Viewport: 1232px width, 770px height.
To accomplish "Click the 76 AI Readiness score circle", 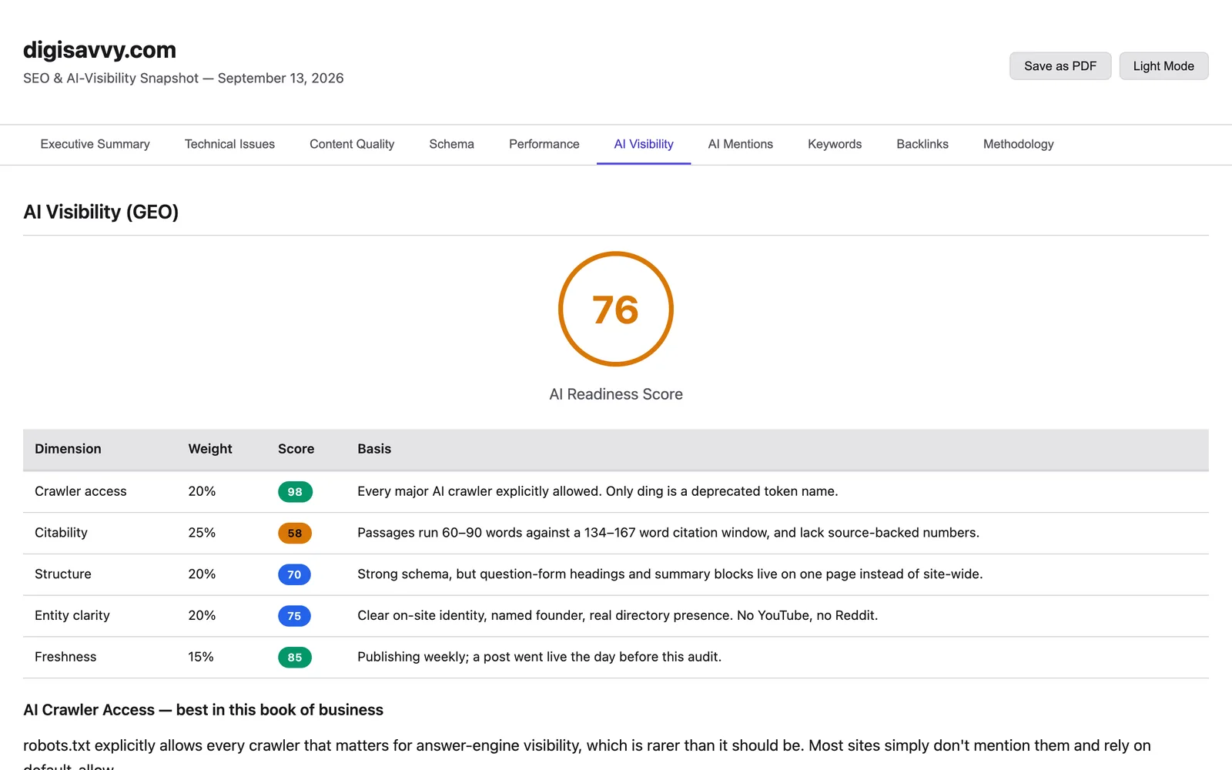I will tap(616, 309).
